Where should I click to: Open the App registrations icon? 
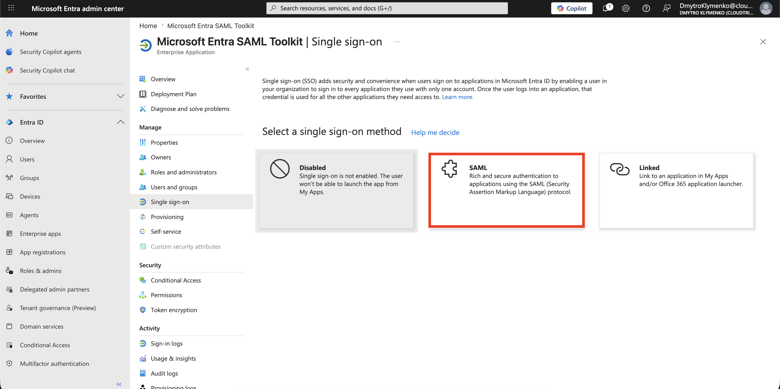[9, 252]
